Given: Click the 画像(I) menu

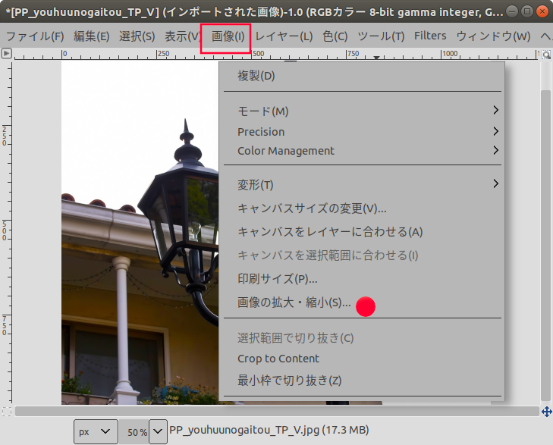Looking at the screenshot, I should [x=228, y=36].
